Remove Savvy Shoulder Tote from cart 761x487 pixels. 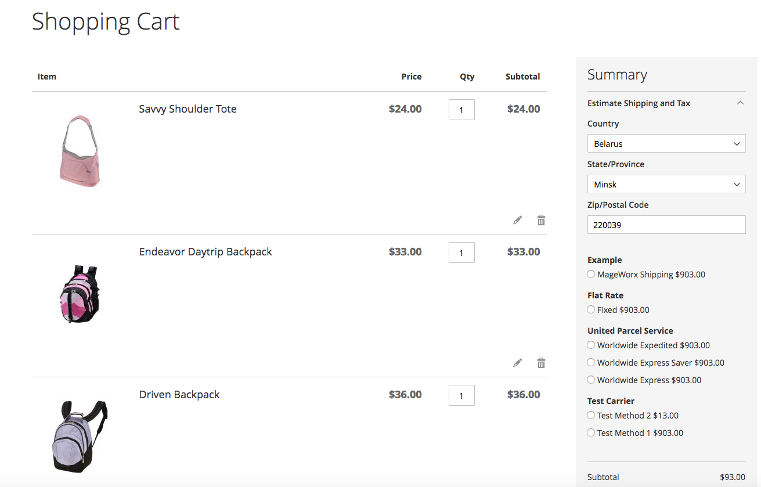541,220
